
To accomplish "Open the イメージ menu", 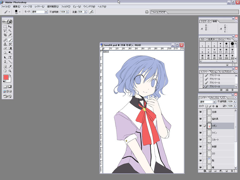I will pos(27,7).
